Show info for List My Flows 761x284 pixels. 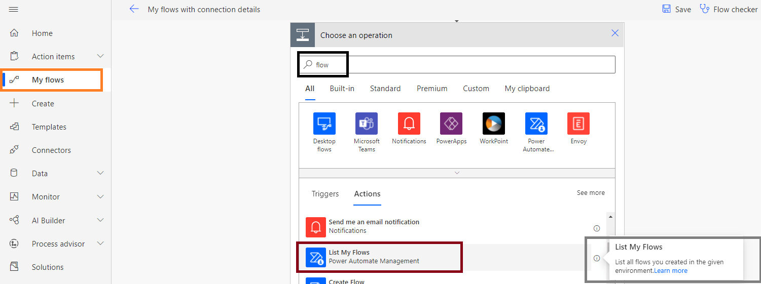pyautogui.click(x=596, y=258)
